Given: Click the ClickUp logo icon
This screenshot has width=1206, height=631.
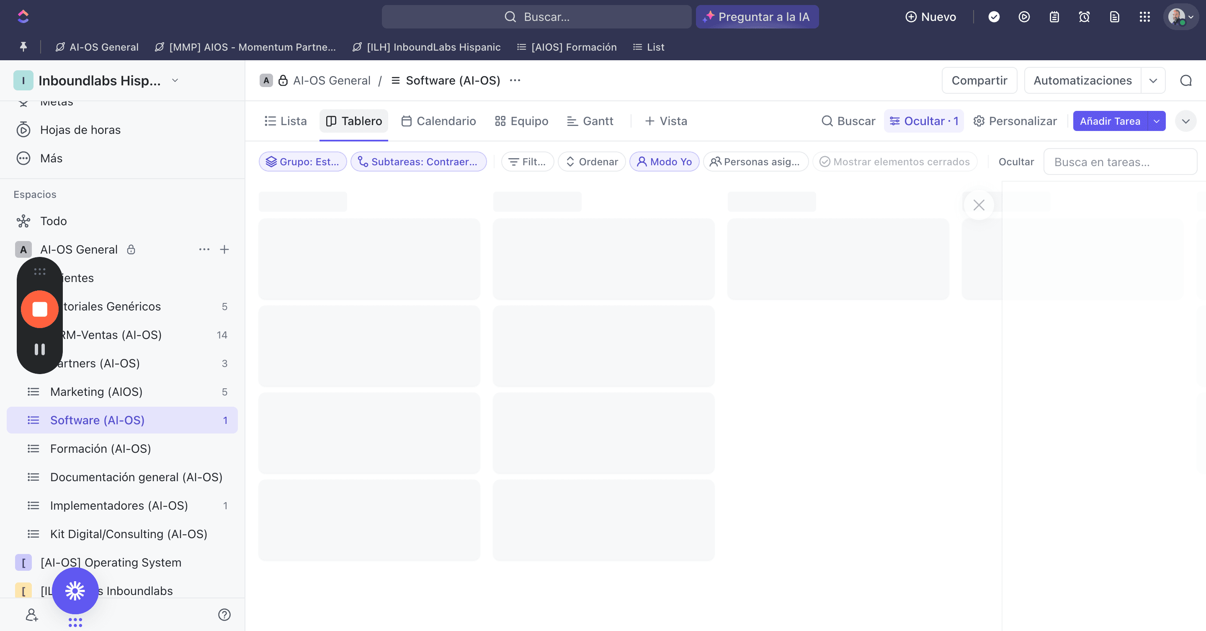Looking at the screenshot, I should tap(23, 17).
